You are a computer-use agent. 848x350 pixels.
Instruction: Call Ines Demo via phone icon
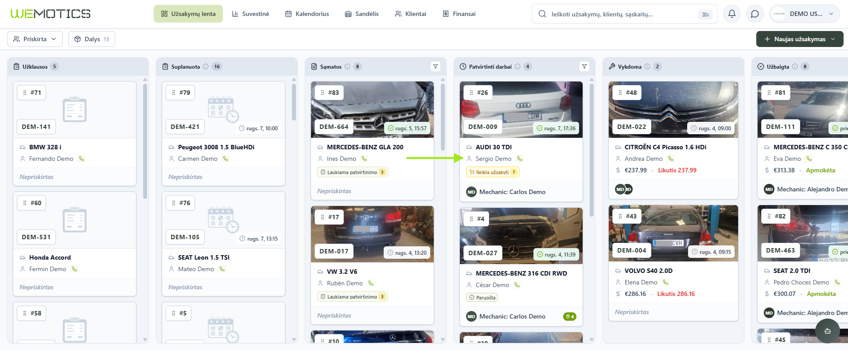tap(364, 159)
